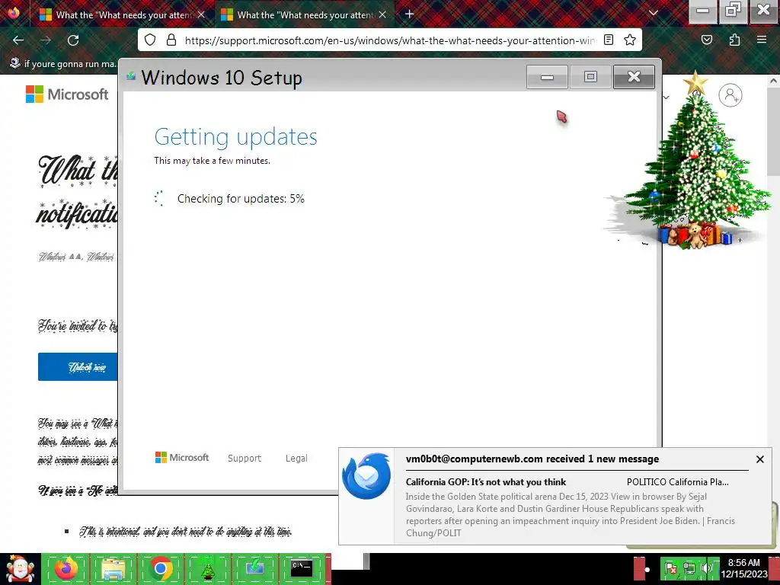Image resolution: width=780 pixels, height=585 pixels.
Task: Select second "What needs your attention" tab
Action: click(303, 15)
